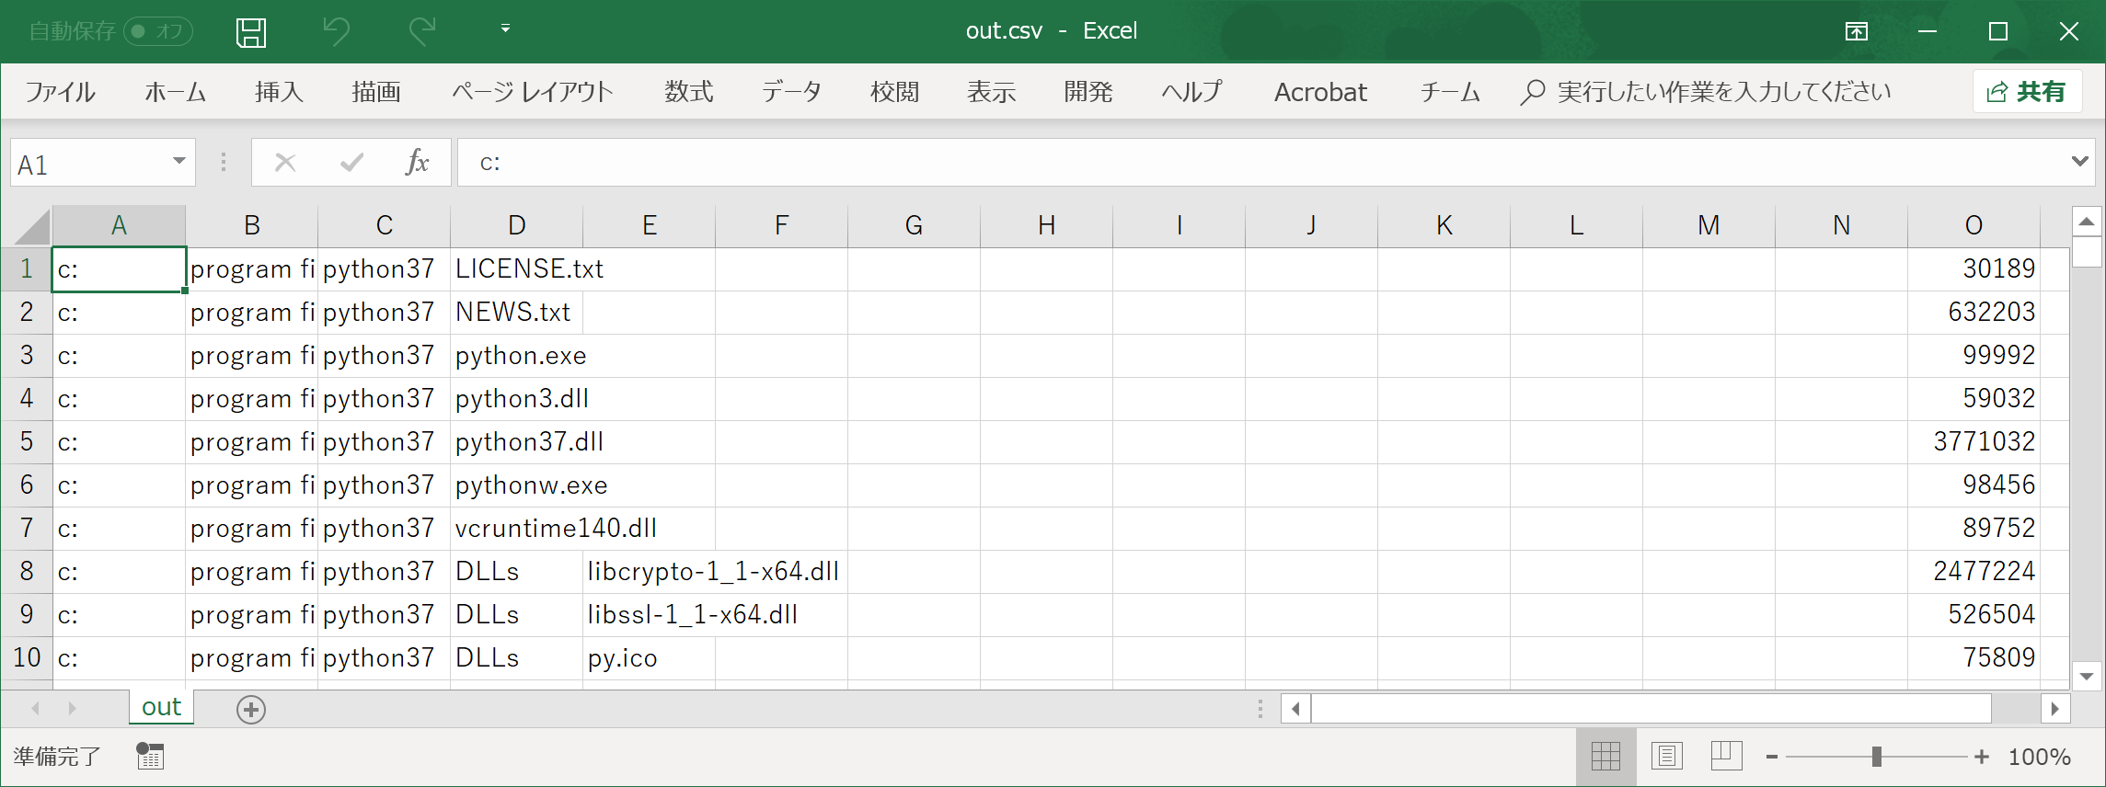
Task: Toggle the AutoSave (自動保存) switch
Action: (x=158, y=31)
